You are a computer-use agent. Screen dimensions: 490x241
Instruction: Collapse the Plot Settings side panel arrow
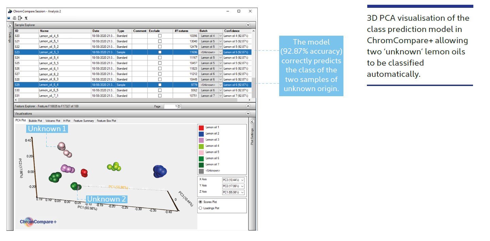coord(252,122)
